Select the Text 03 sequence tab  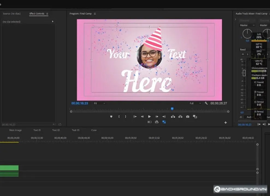click(x=76, y=130)
